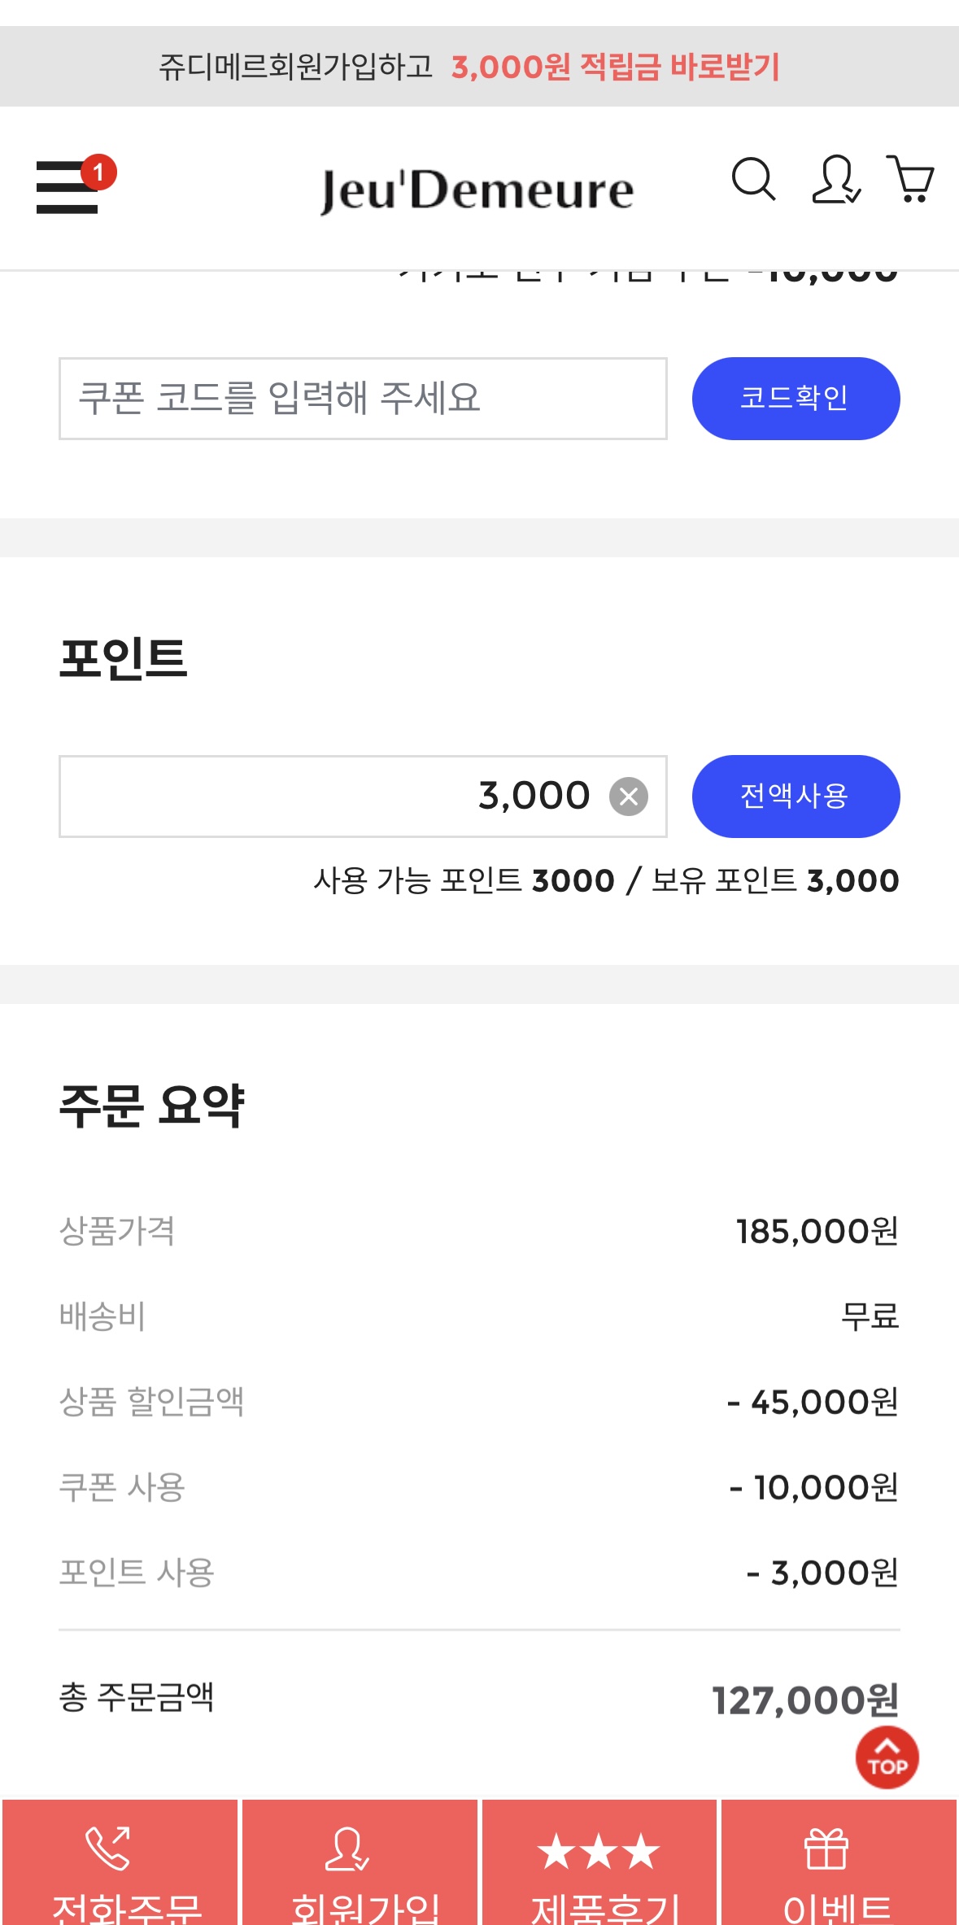Tap the 3,000원 적립금 바로받기 banner
Screen dimensions: 959x1925
pyautogui.click(x=616, y=67)
